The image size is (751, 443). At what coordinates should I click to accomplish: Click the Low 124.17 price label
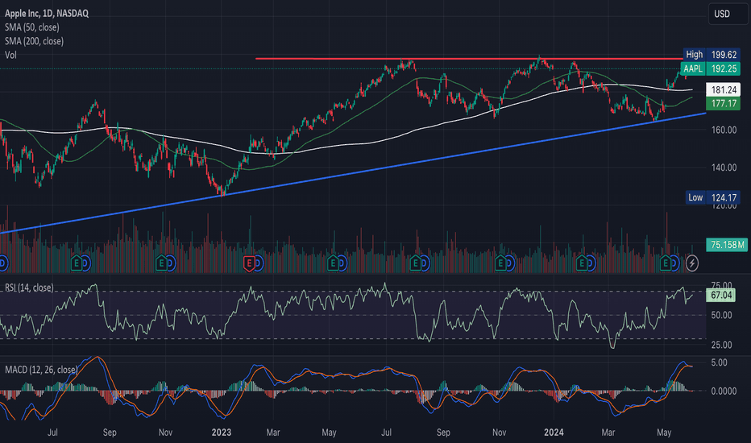(712, 197)
